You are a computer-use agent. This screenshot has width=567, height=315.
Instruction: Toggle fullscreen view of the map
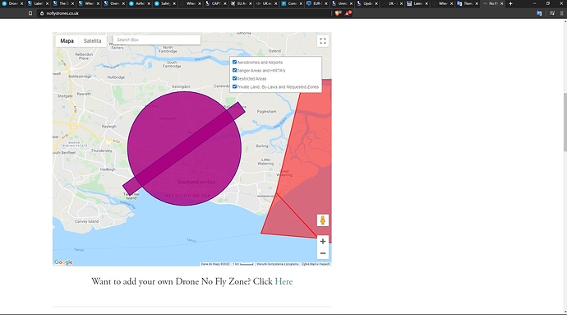[323, 41]
